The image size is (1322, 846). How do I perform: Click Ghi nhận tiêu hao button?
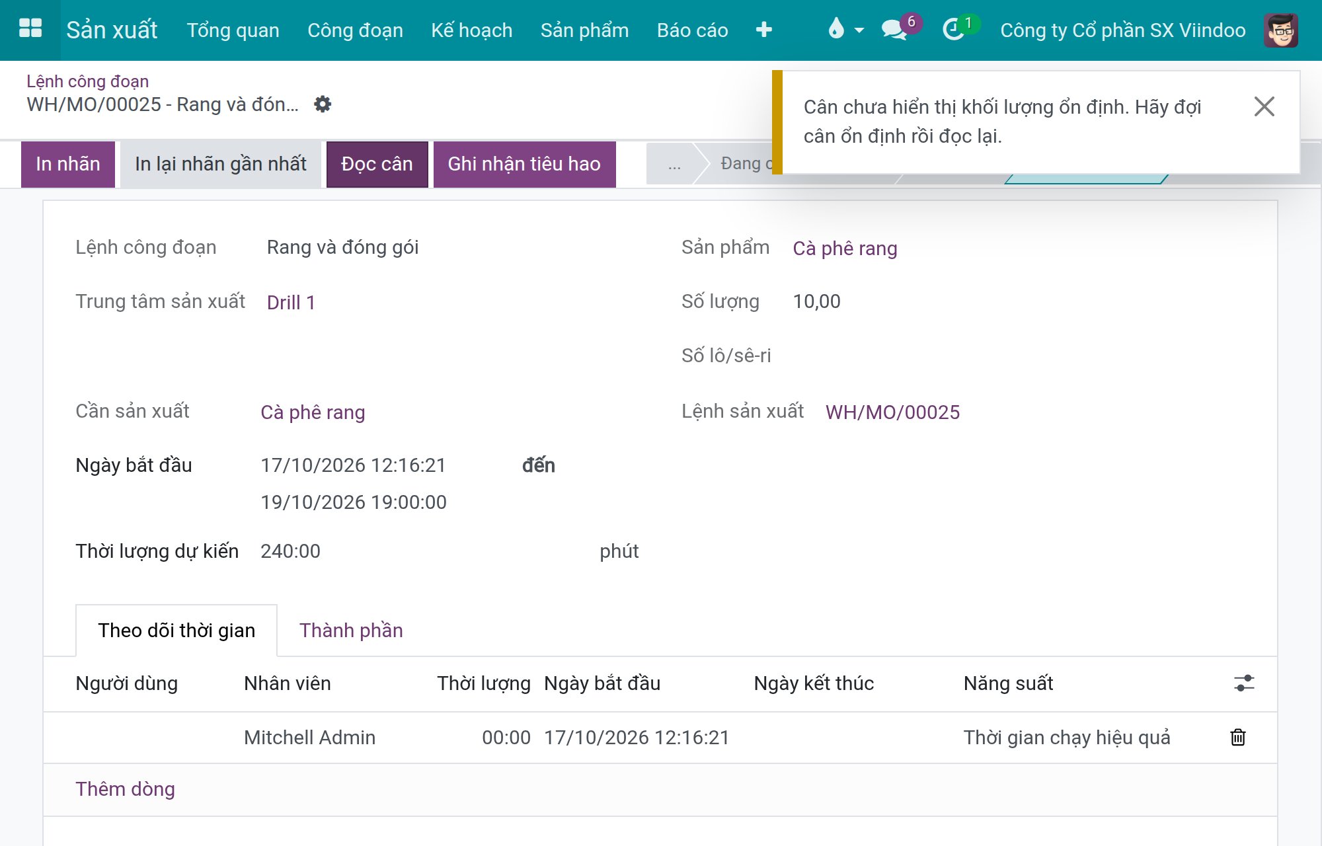524,164
